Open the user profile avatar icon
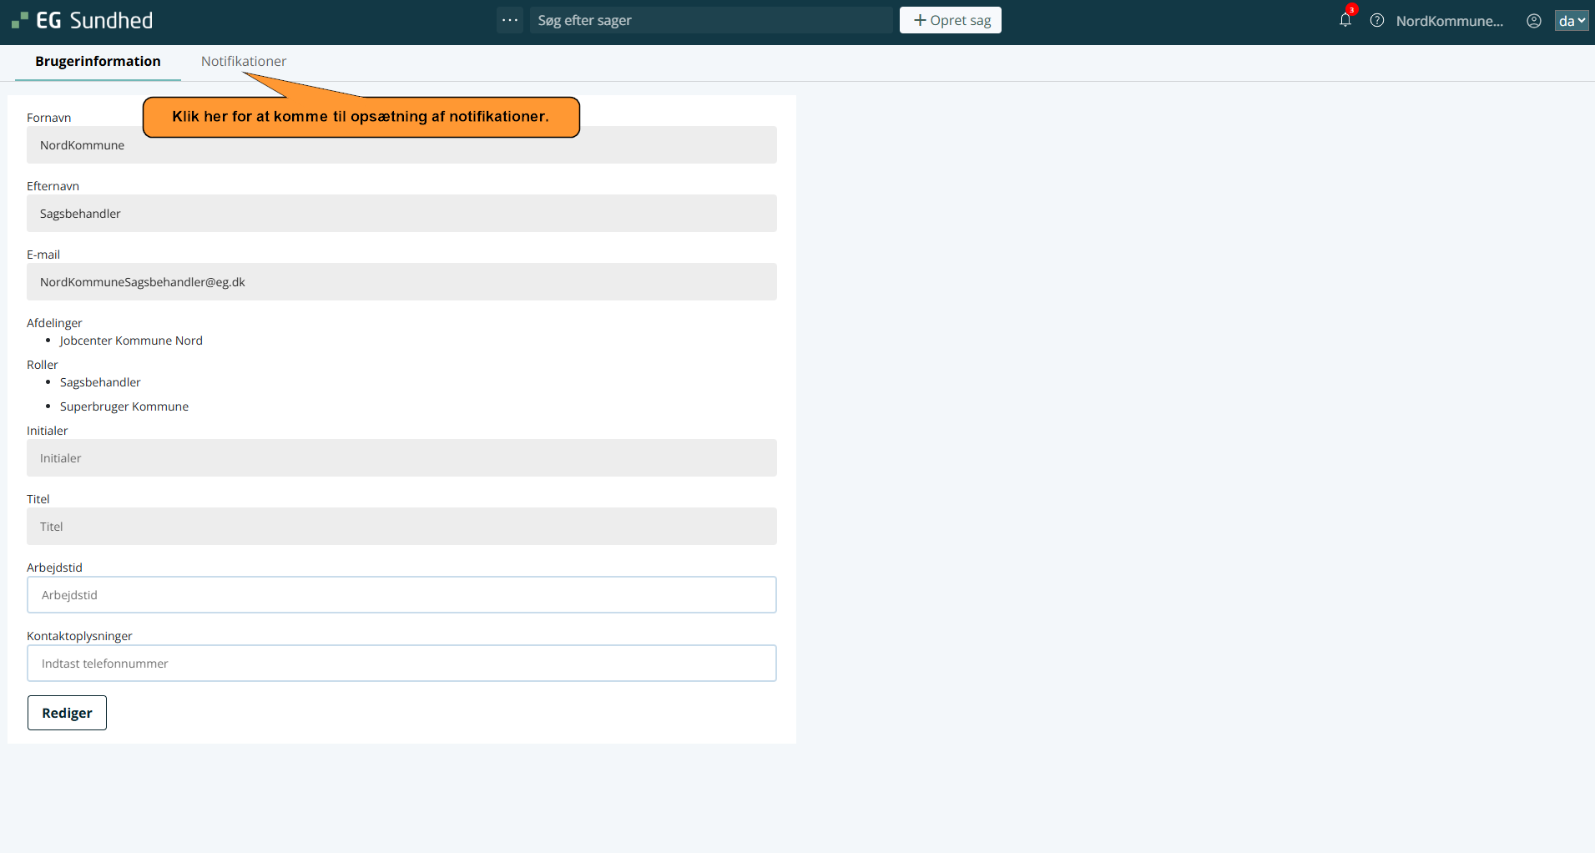This screenshot has height=853, width=1595. [1533, 21]
